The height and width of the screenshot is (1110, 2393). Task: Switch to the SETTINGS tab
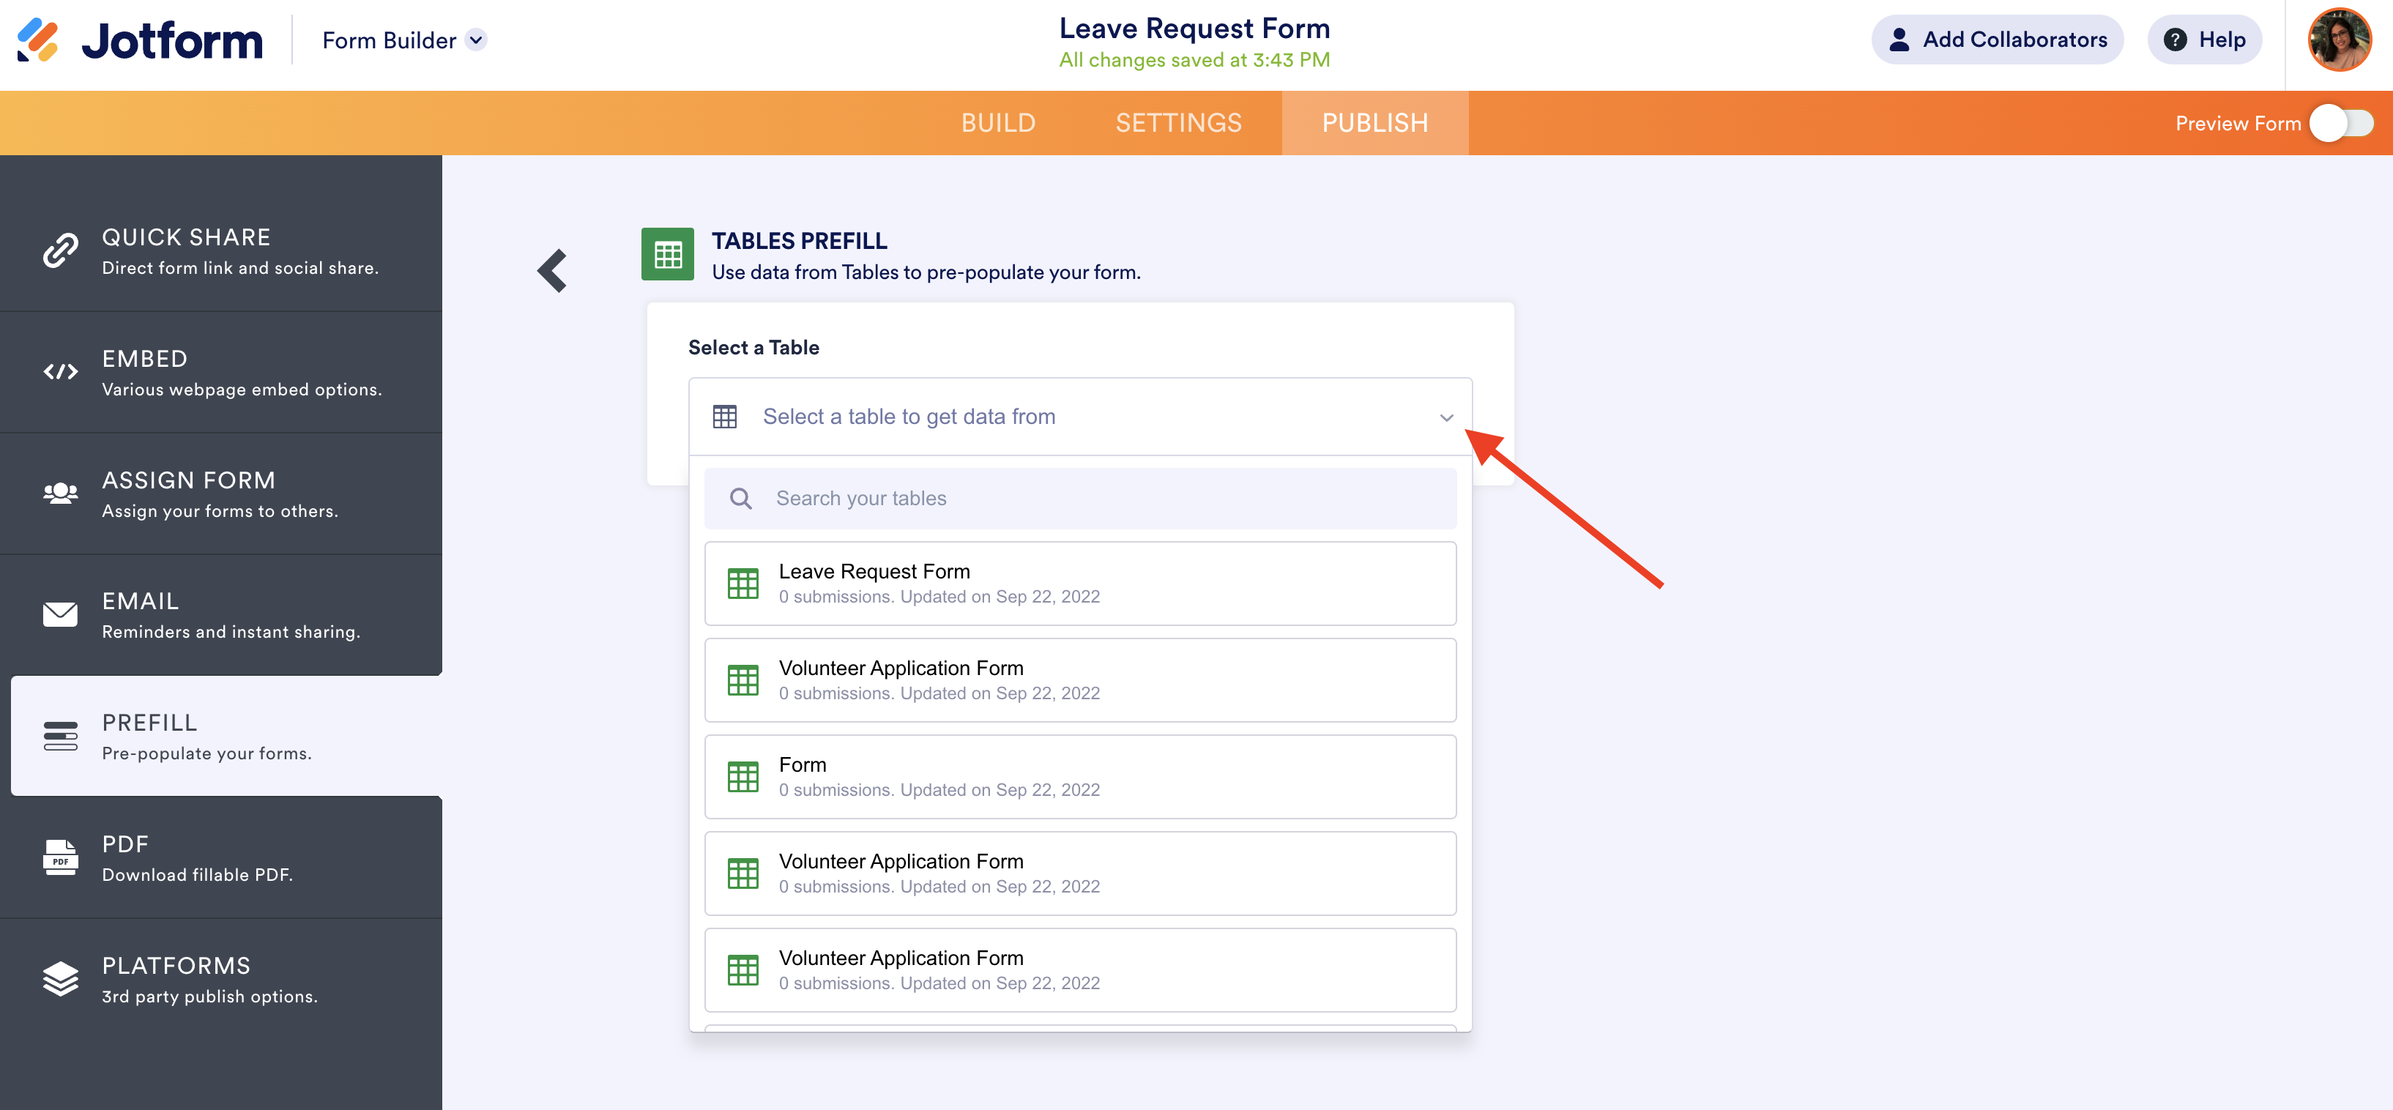point(1178,122)
